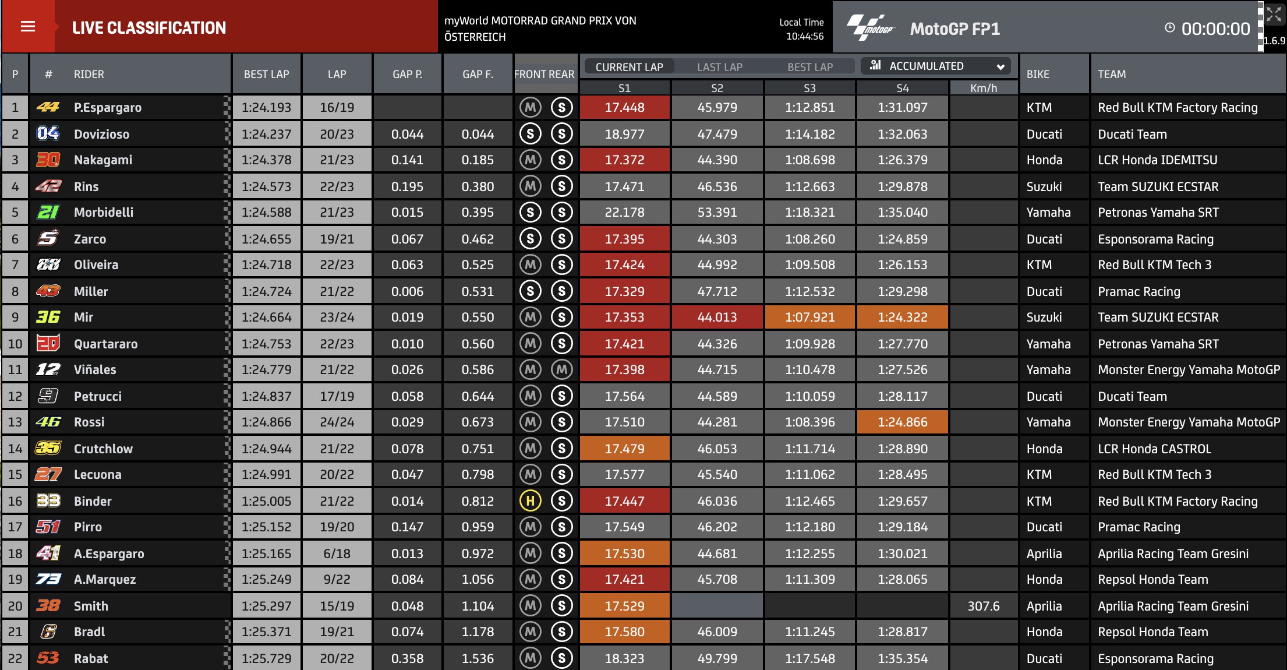Switch to LAST LAP tab

[x=720, y=67]
